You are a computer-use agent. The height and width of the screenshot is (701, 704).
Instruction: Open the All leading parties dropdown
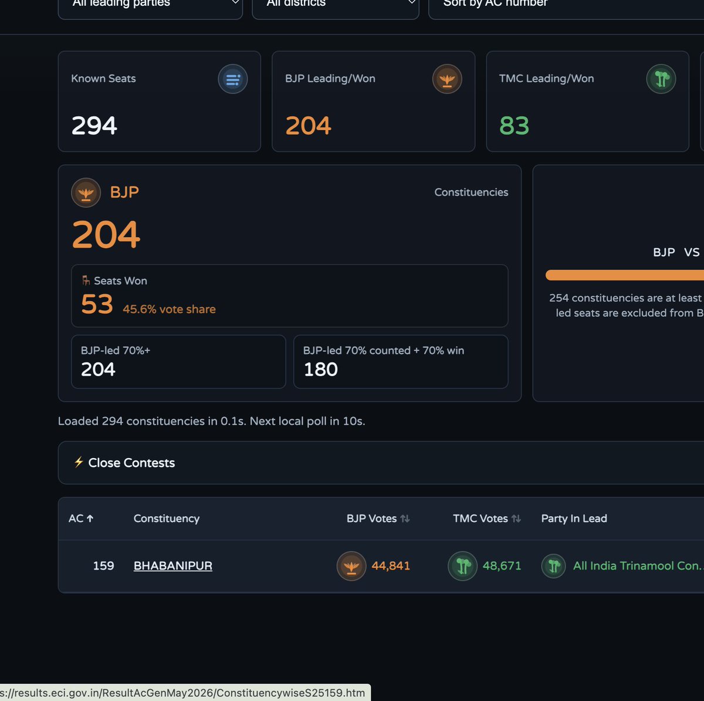click(x=150, y=6)
